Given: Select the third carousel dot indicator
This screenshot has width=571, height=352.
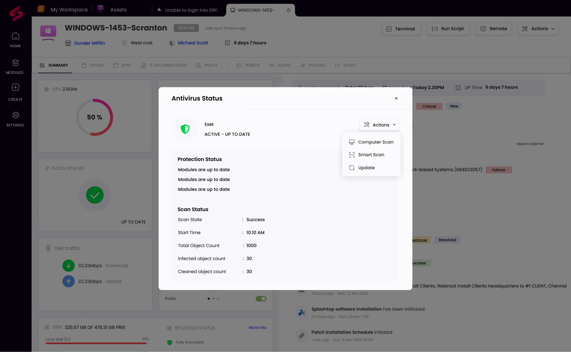Looking at the screenshot, I should [x=218, y=299].
